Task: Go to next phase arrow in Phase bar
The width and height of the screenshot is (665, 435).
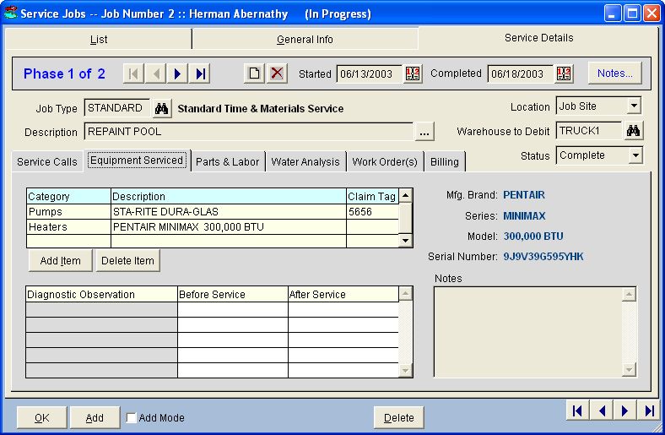Action: tap(178, 73)
